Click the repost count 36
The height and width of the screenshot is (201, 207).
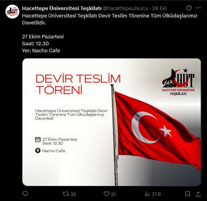click(73, 194)
